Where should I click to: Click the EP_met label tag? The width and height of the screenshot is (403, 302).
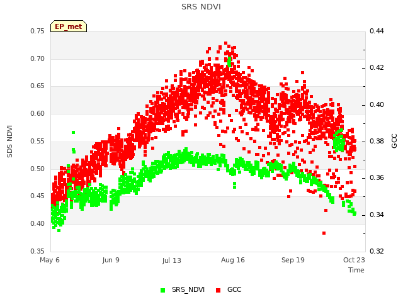[69, 26]
